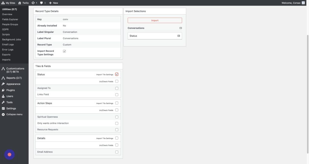Remove Status from import selections
Image resolution: width=309 pixels, height=164 pixels.
click(179, 36)
